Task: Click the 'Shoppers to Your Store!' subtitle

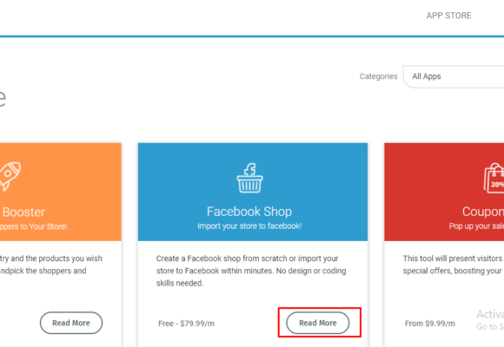Action: point(33,226)
